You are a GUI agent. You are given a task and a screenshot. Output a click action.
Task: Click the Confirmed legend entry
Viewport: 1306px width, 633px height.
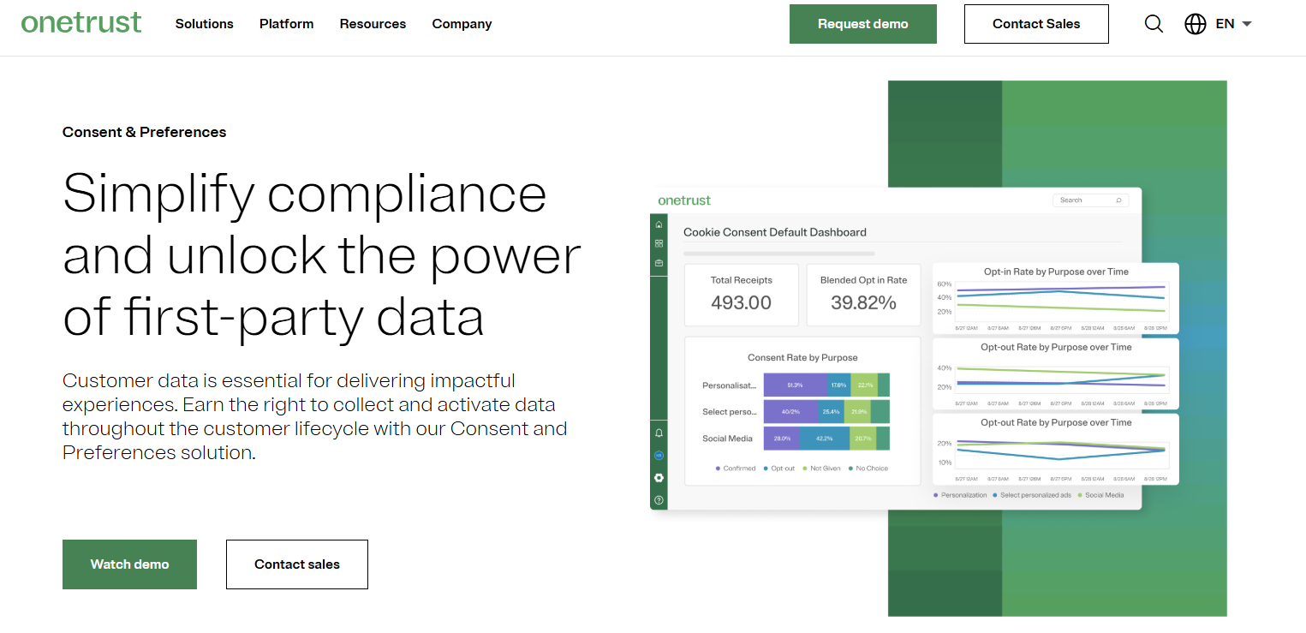click(736, 469)
